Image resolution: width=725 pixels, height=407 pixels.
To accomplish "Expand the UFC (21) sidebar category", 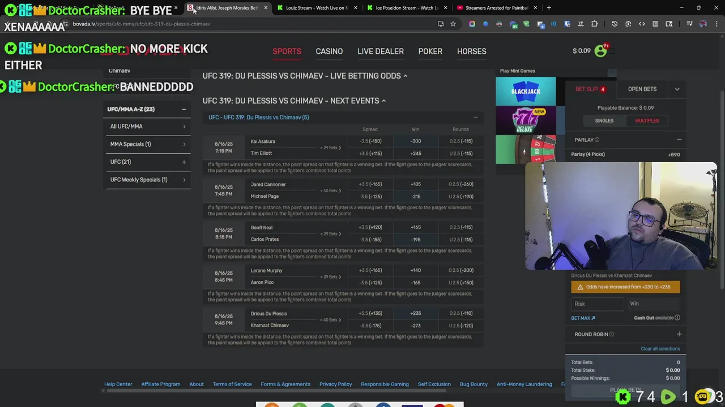I will pos(184,162).
